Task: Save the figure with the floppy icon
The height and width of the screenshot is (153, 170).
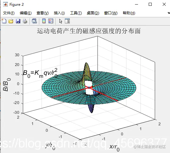Action: pos(18,21)
